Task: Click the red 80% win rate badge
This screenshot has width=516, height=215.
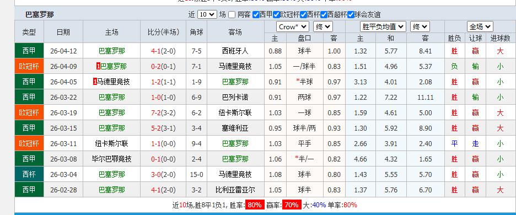Action: (254, 205)
